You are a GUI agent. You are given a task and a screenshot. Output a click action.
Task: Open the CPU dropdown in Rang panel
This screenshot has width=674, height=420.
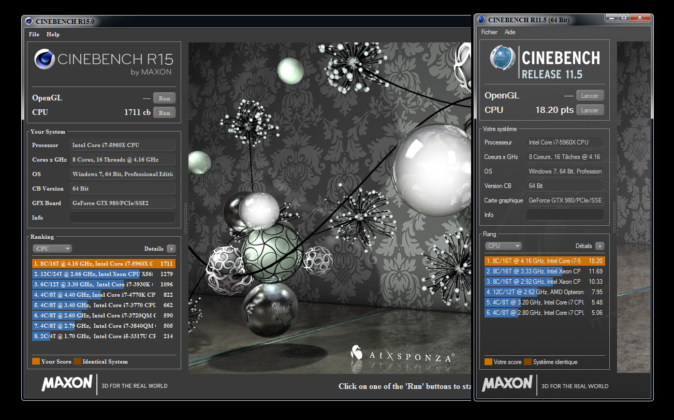pyautogui.click(x=503, y=246)
